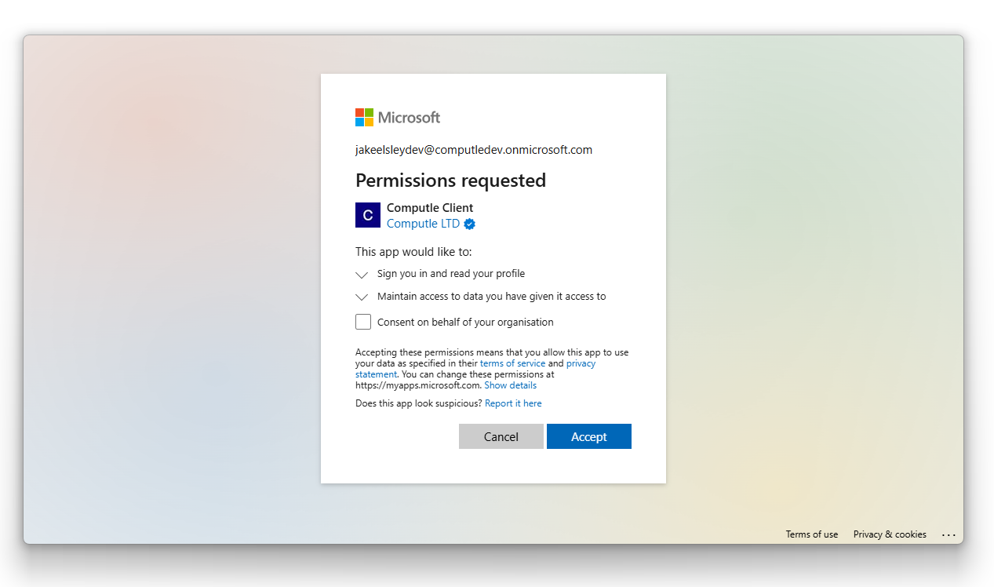This screenshot has width=994, height=587.
Task: Click 'Sign you in and read your profile' text
Action: 451,274
